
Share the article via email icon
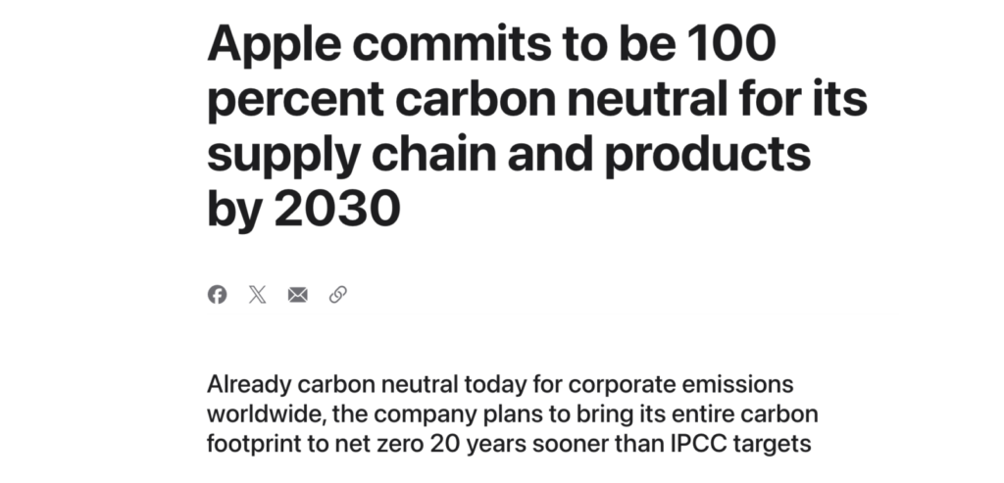coord(297,294)
